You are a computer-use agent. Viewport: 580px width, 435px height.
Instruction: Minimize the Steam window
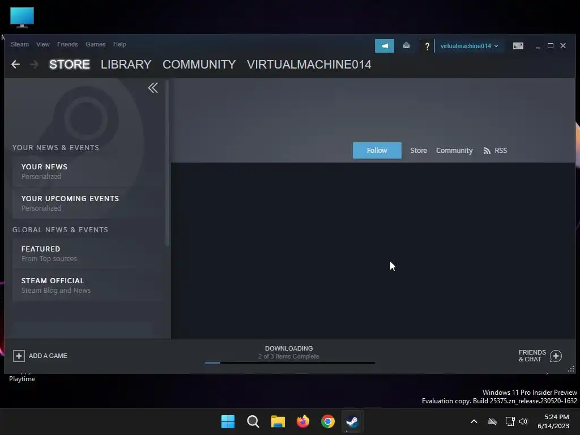pyautogui.click(x=538, y=46)
